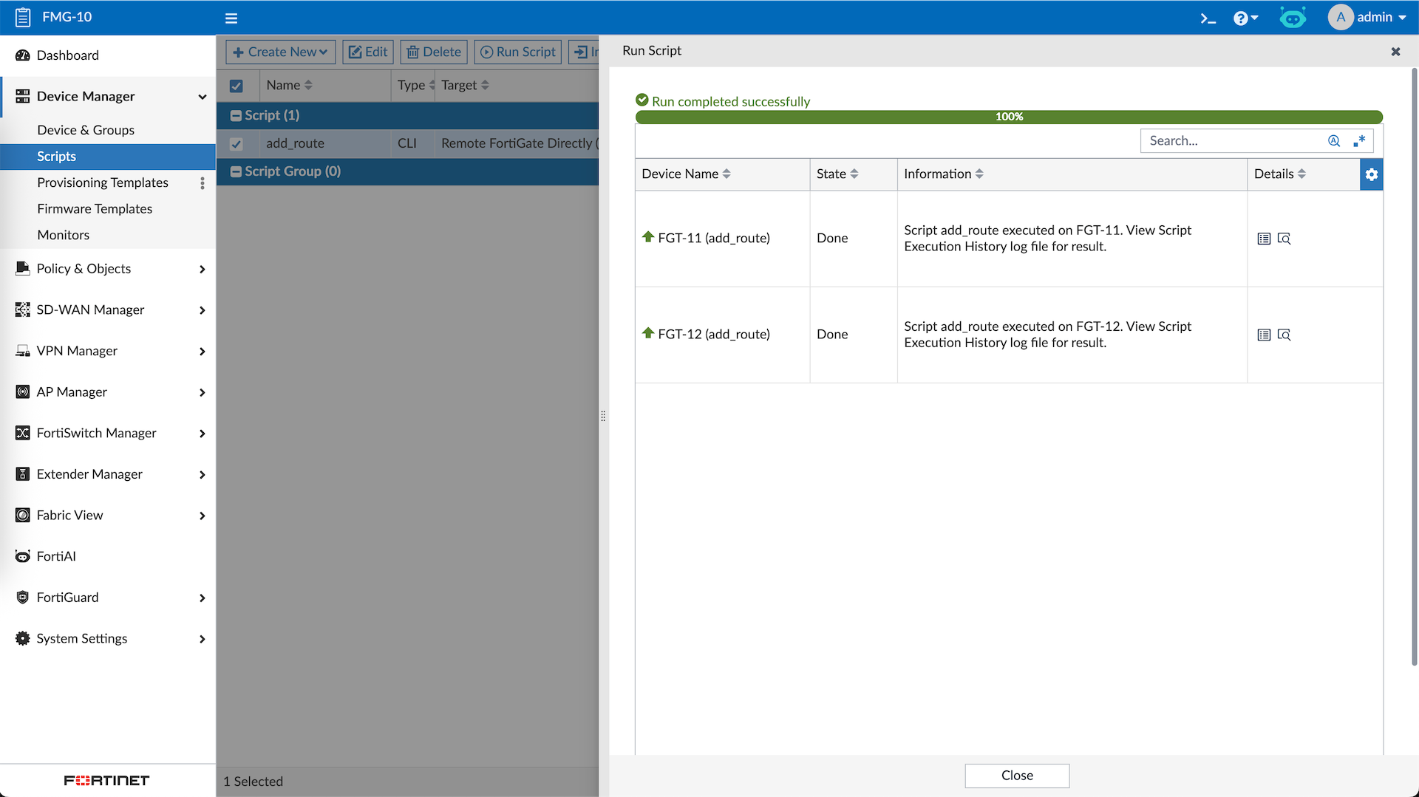Collapse the Script Group (0) section
The width and height of the screenshot is (1419, 797).
point(236,171)
